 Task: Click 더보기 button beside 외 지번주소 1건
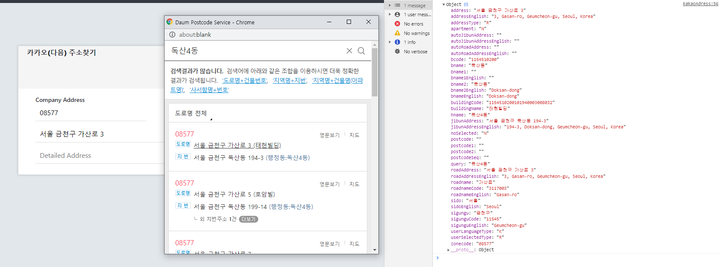pyautogui.click(x=248, y=219)
